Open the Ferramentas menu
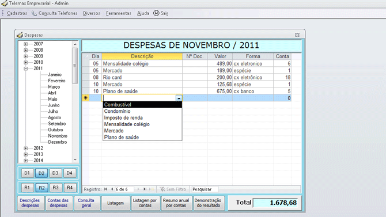Viewport: 386px width, 217px height. pos(119,13)
